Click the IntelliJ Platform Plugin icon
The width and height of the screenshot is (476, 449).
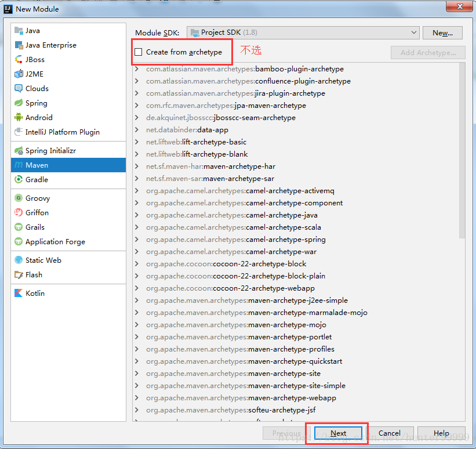coord(19,132)
